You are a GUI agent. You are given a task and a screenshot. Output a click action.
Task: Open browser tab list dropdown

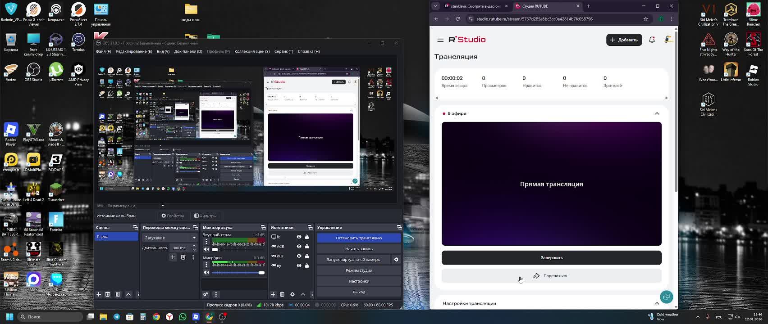pos(435,6)
